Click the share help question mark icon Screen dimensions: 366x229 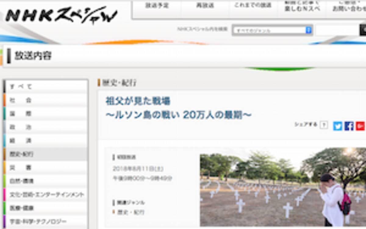tap(324, 125)
